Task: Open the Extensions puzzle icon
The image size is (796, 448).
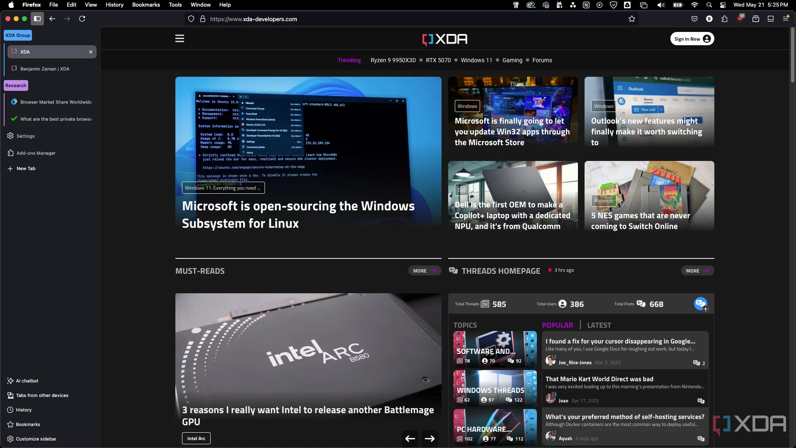Action: (x=724, y=19)
